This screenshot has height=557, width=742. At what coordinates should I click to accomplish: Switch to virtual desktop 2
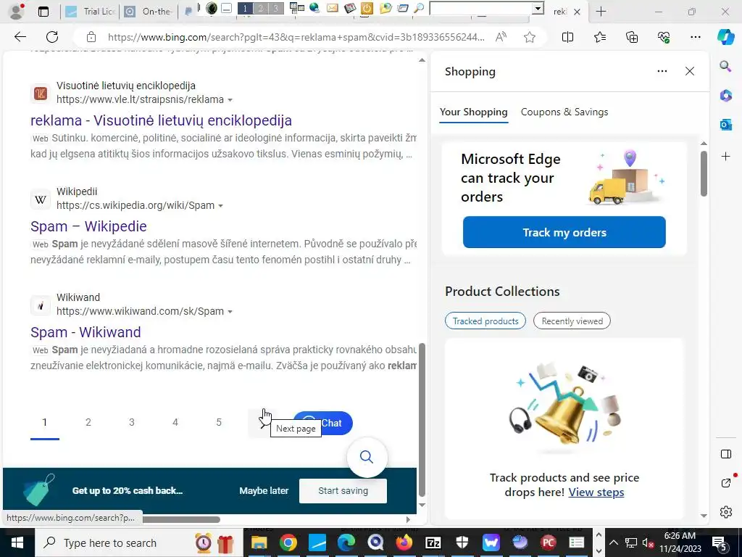pos(260,8)
